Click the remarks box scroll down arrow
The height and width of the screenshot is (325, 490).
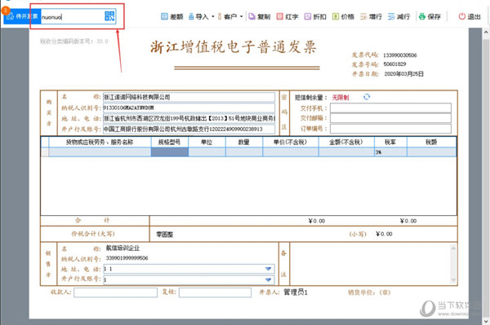(453, 280)
